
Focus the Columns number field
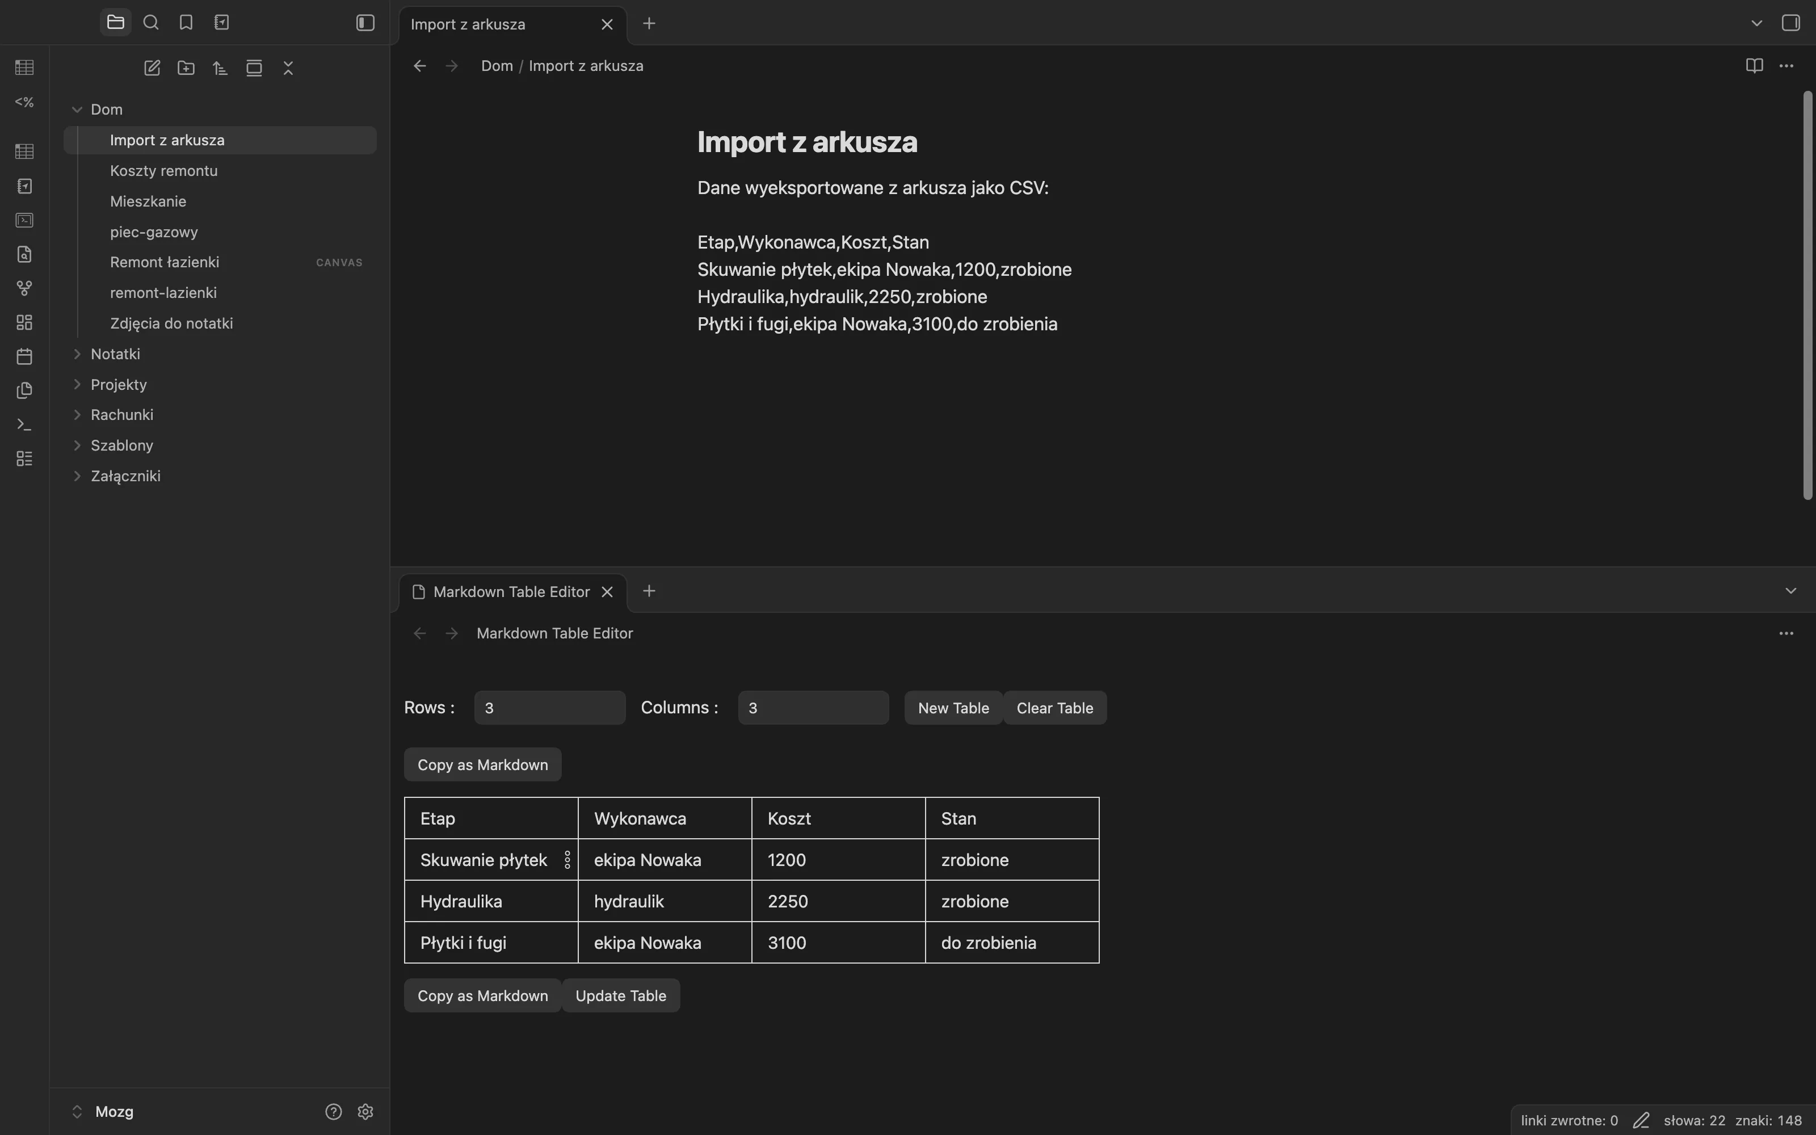tap(813, 708)
